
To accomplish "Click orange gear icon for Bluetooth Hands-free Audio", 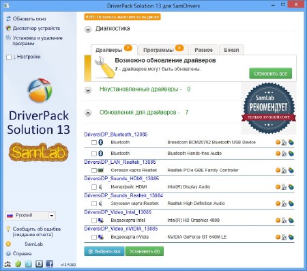I will coord(278,154).
